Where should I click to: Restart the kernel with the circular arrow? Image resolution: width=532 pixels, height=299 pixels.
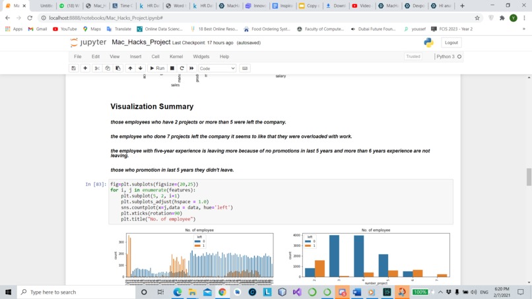point(182,68)
